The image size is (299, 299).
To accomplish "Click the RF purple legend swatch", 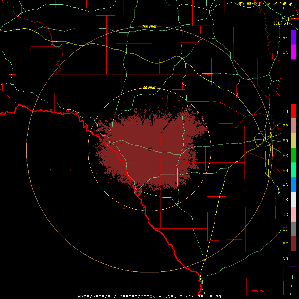I will click(x=293, y=37).
